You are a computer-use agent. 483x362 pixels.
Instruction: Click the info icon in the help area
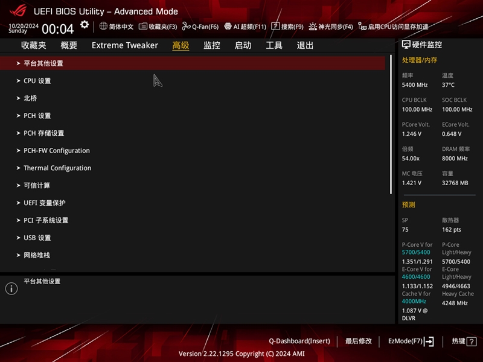point(11,288)
